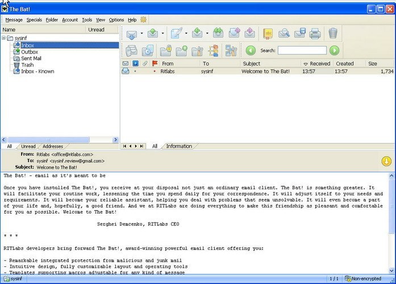Click the green search next arrow
396x284 pixels.
334,51
